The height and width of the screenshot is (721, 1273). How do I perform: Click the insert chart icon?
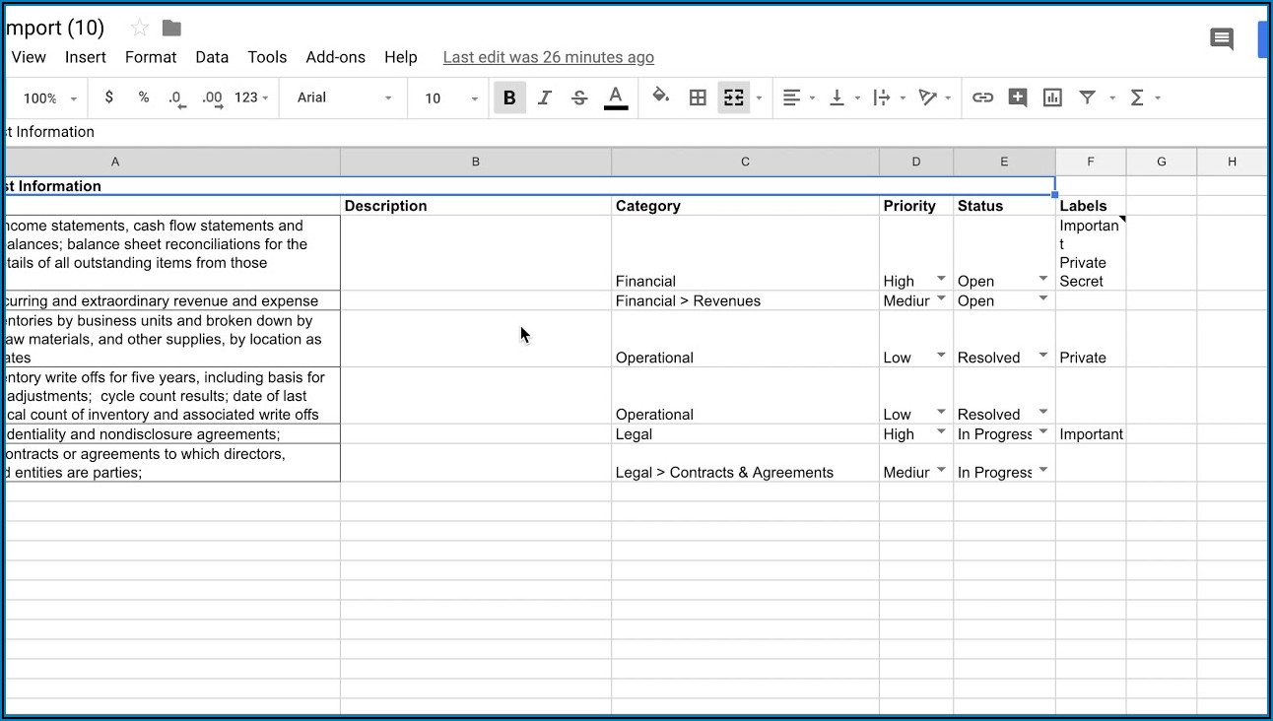(1052, 98)
